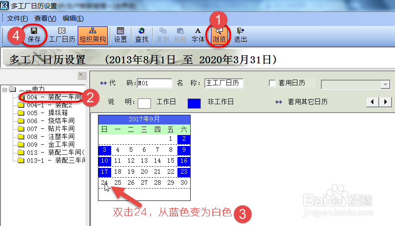
Task: Click calendar day 27
Action: (x=144, y=182)
